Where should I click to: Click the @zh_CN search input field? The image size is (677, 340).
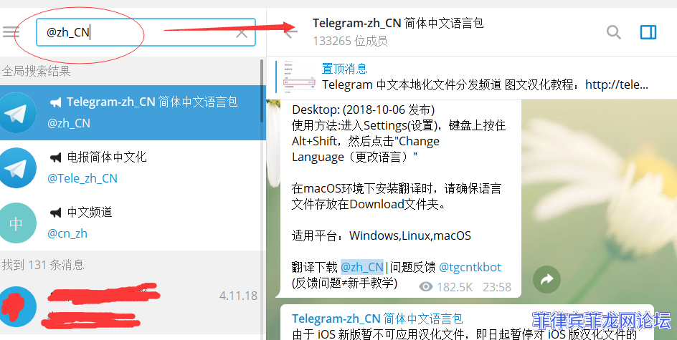click(x=146, y=32)
